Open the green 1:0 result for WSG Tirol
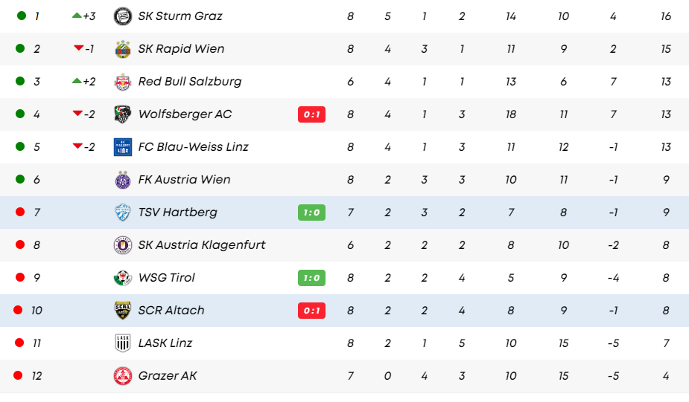 [311, 278]
